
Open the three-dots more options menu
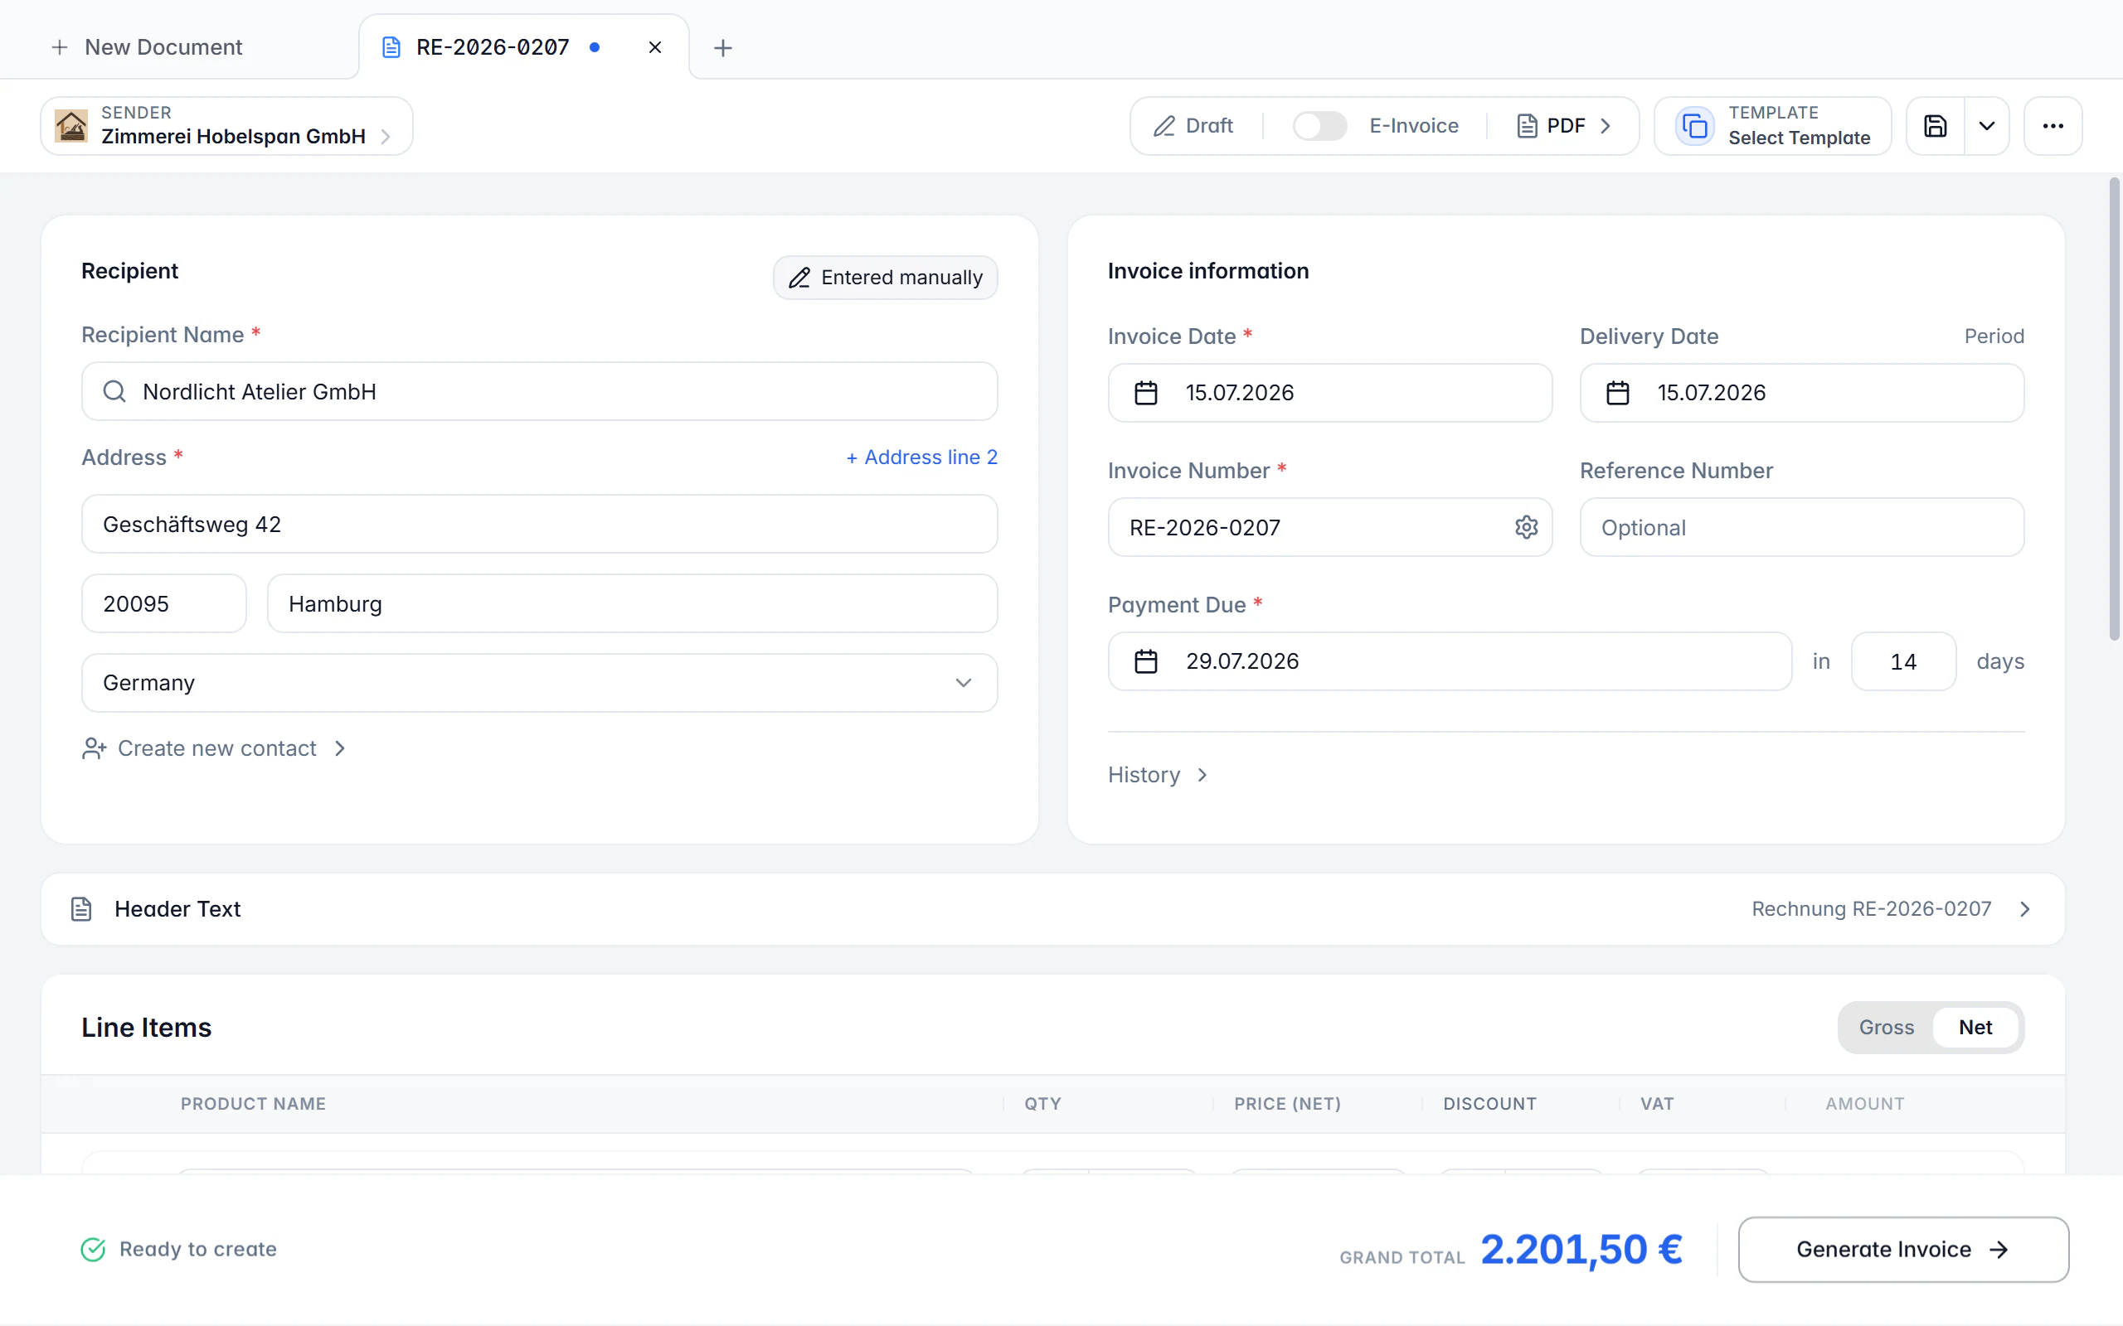click(2053, 125)
